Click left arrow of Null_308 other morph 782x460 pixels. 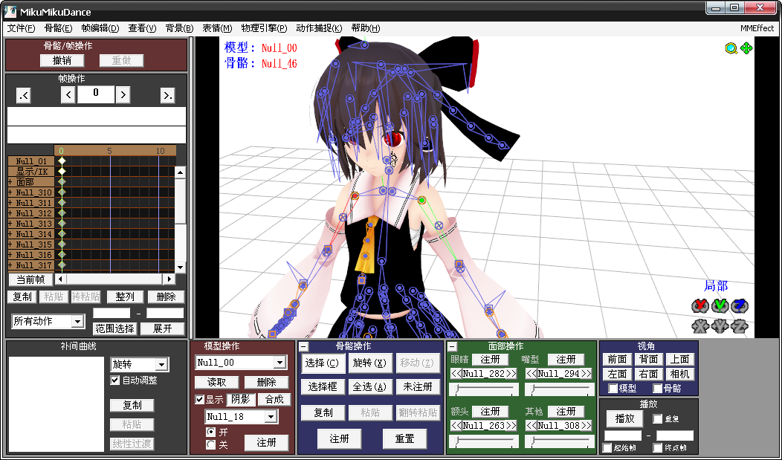click(531, 426)
